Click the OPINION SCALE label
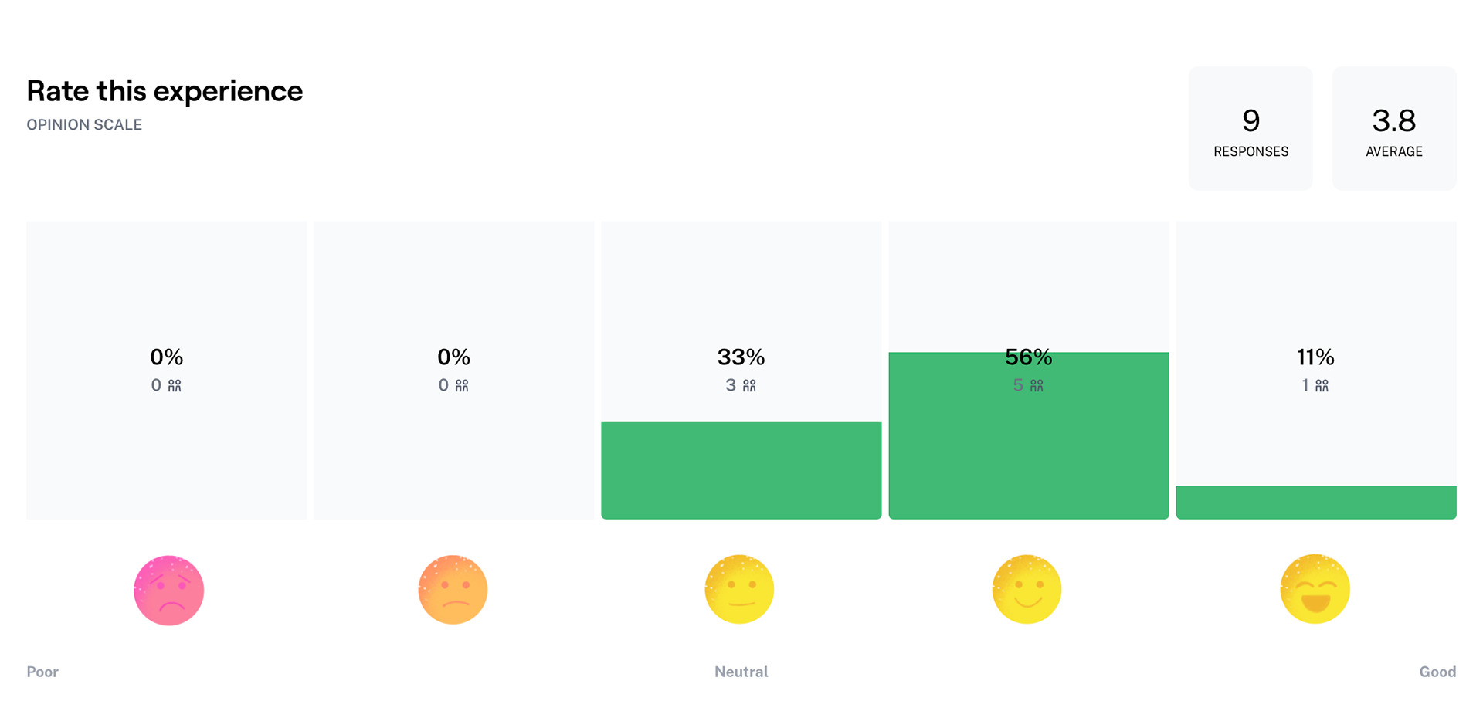 84,125
